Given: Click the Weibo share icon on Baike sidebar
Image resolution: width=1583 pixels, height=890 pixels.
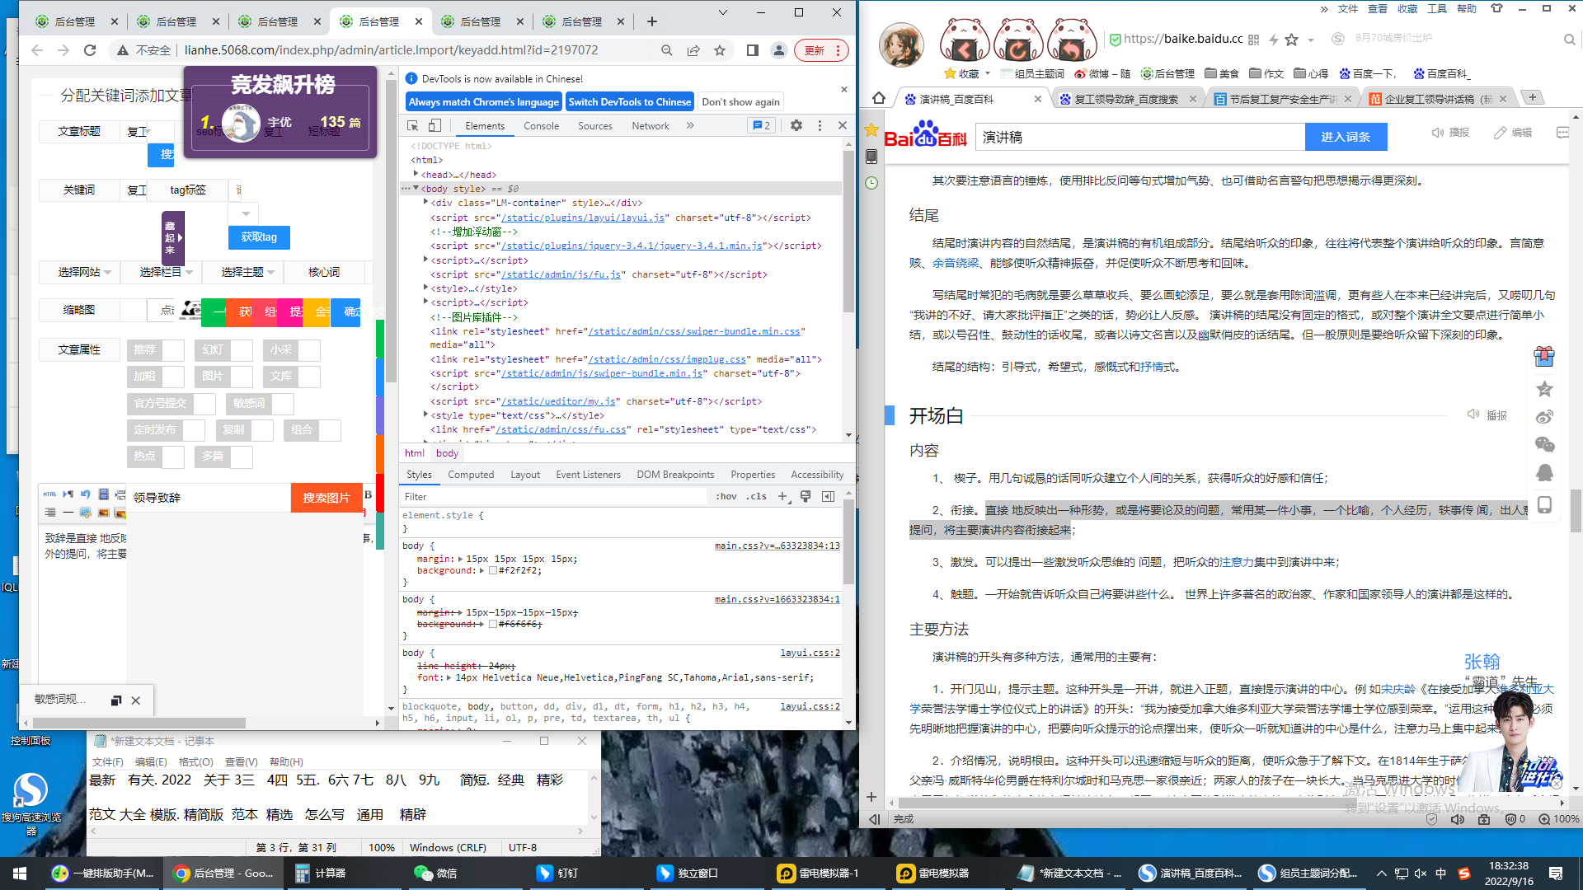Looking at the screenshot, I should [x=1544, y=417].
